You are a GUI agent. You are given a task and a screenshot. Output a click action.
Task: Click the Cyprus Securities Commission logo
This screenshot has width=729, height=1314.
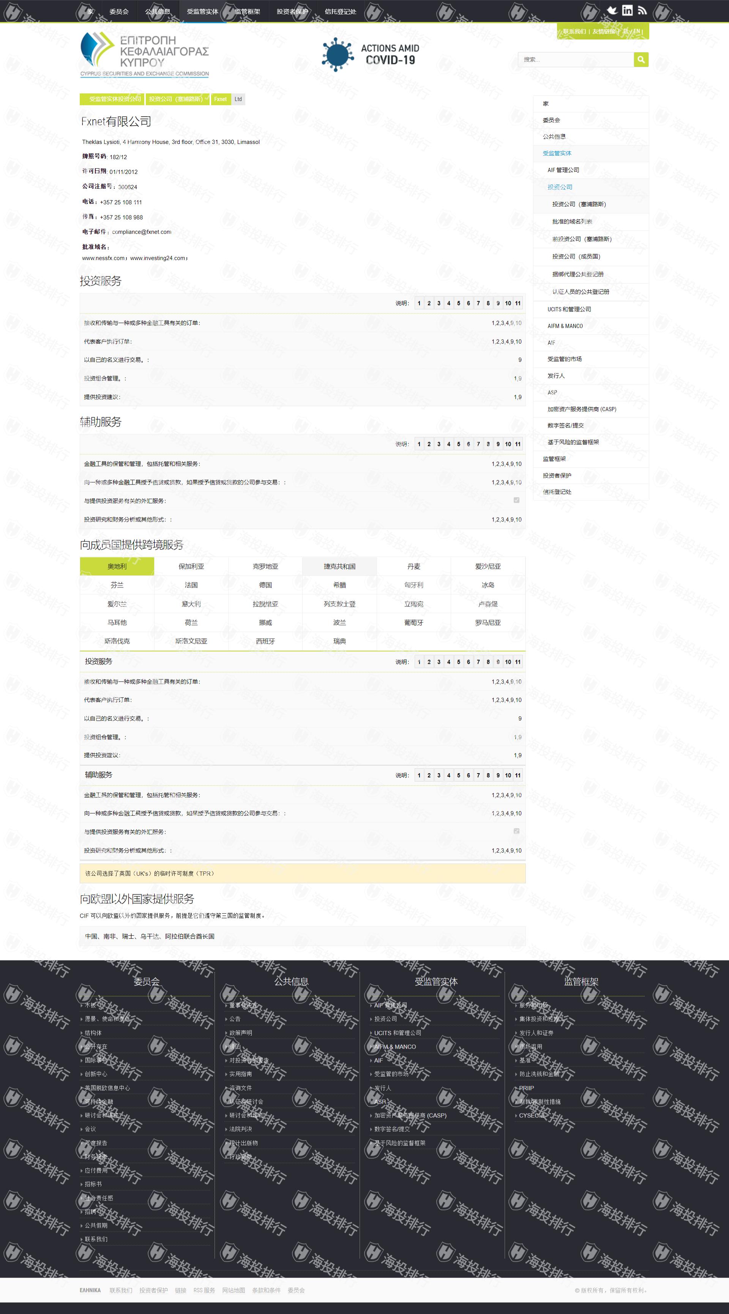(x=144, y=54)
